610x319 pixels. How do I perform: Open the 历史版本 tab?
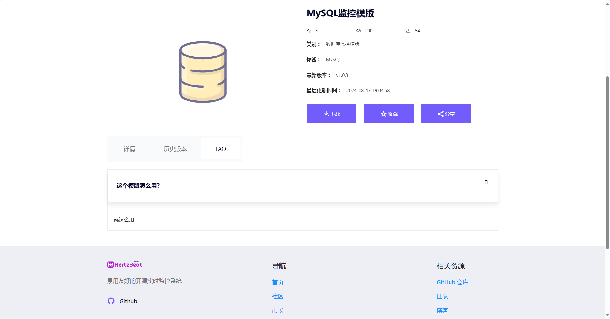click(x=175, y=149)
